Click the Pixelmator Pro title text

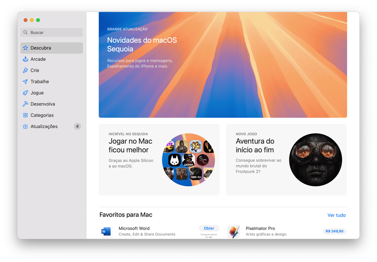[x=260, y=229]
